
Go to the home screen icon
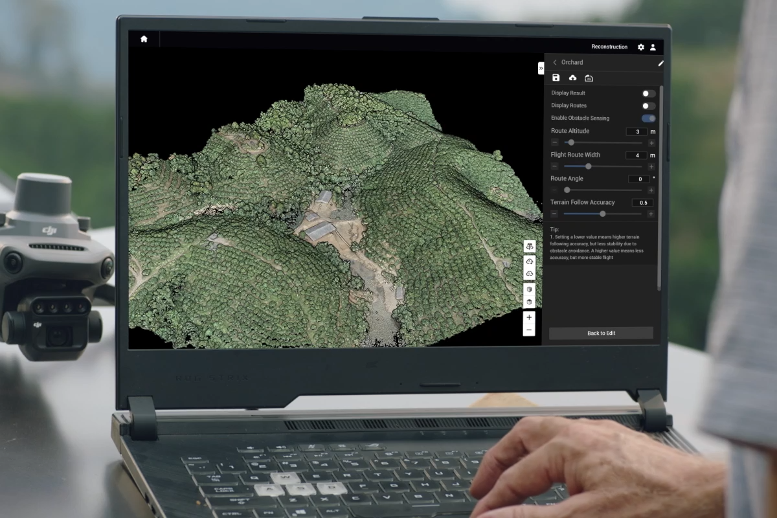144,39
